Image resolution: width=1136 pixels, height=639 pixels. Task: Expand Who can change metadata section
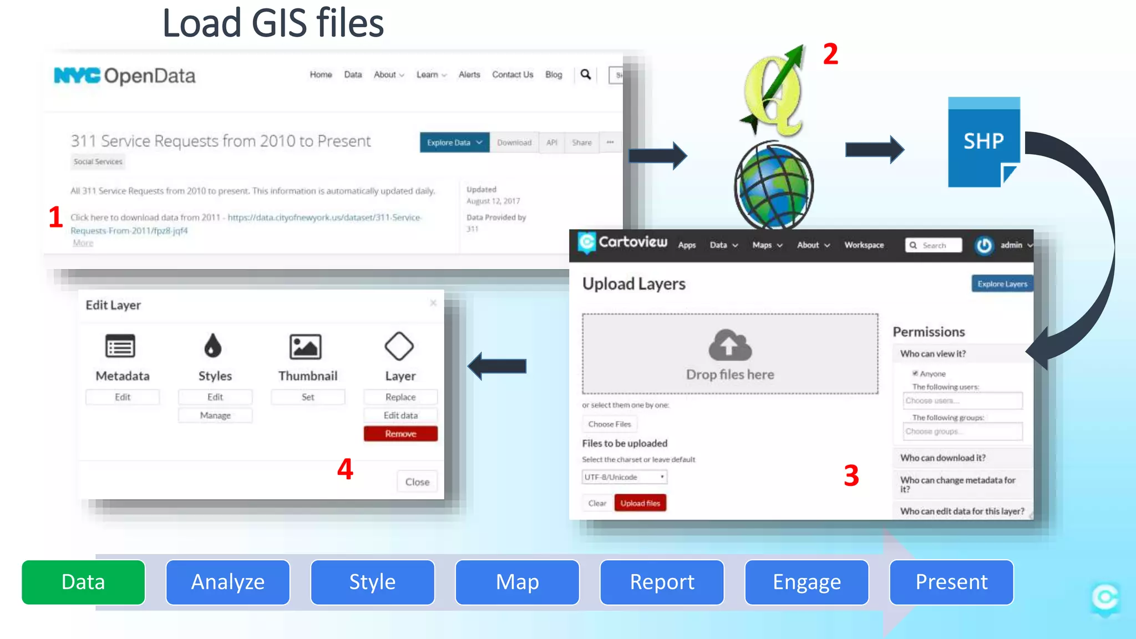click(962, 484)
